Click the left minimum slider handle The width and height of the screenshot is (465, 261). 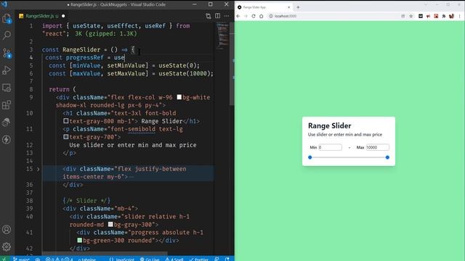[310, 157]
